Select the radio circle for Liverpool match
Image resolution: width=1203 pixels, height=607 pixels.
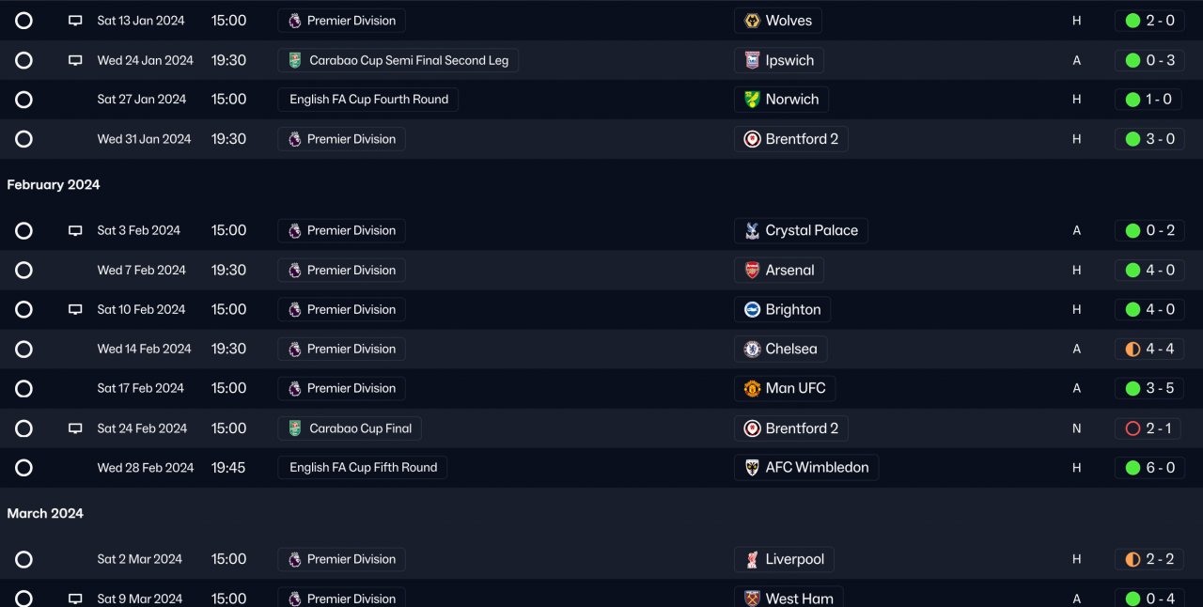coord(23,560)
